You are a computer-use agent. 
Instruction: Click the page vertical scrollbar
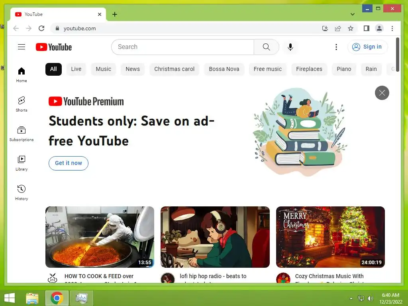[x=397, y=54]
